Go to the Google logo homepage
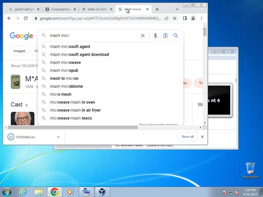This screenshot has height=197, width=263. coord(22,36)
